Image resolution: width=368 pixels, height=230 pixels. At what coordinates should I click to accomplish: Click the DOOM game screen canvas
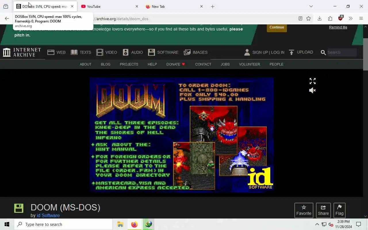pos(181,134)
